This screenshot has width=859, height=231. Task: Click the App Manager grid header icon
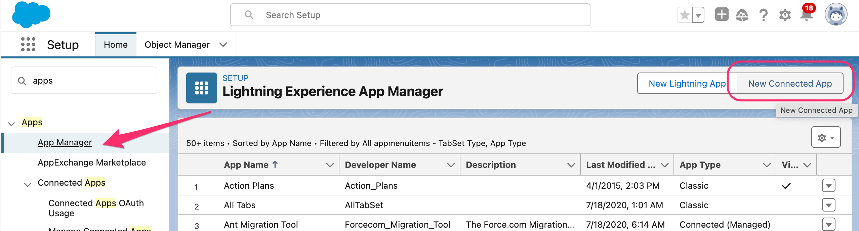click(x=202, y=88)
